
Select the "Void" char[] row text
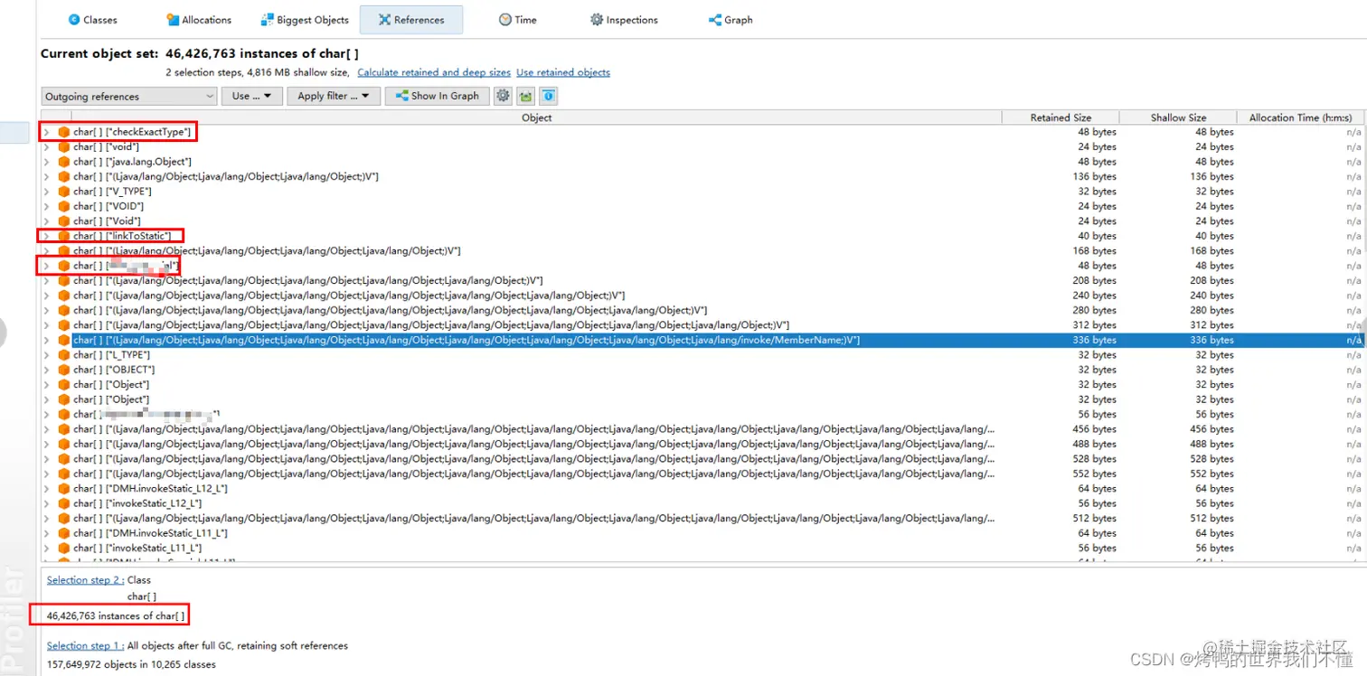pyautogui.click(x=107, y=221)
